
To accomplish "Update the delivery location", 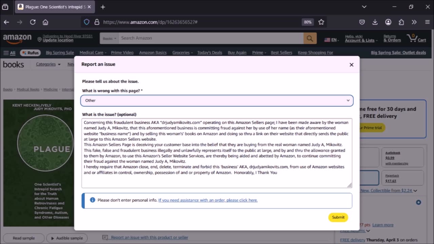I will (65, 38).
